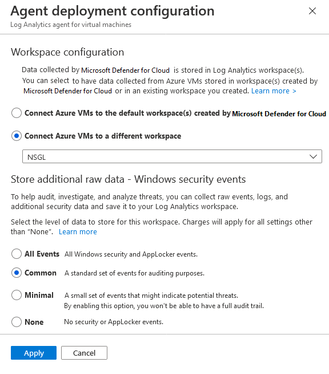329x374 pixels.
Task: Choose the None events radio button
Action: pos(17,322)
